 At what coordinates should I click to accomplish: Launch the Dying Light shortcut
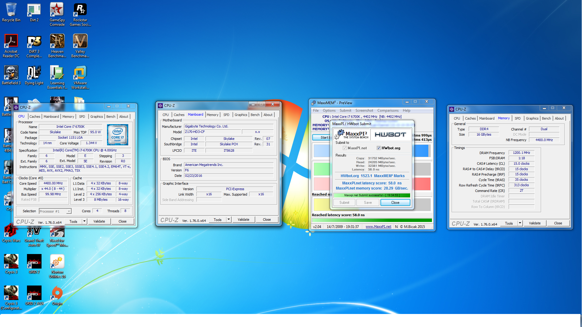[34, 75]
